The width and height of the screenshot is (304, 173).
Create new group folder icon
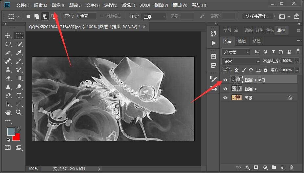(x=274, y=167)
